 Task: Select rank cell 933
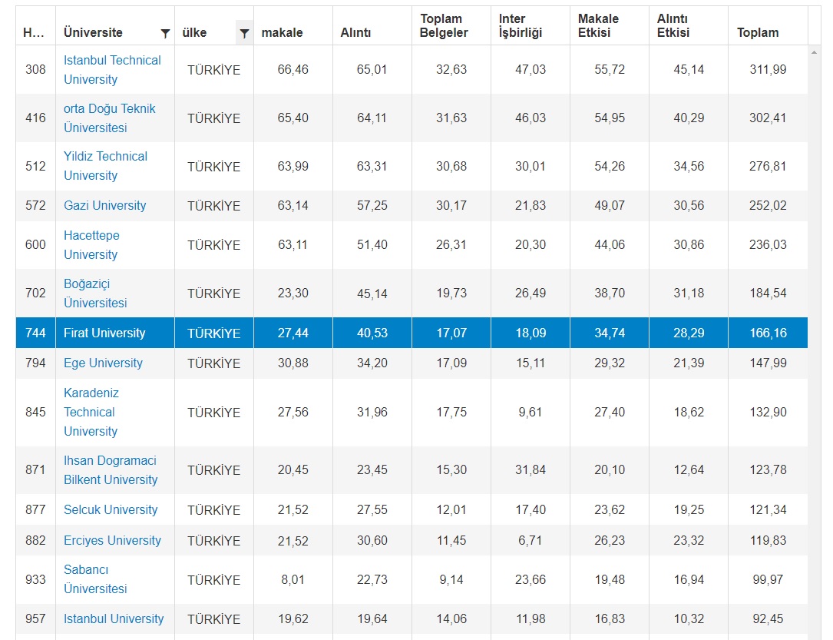pos(35,579)
